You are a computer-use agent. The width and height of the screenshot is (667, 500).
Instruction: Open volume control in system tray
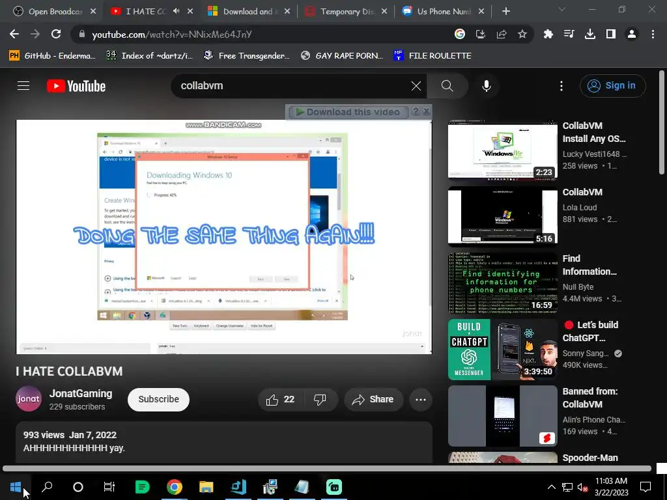582,487
